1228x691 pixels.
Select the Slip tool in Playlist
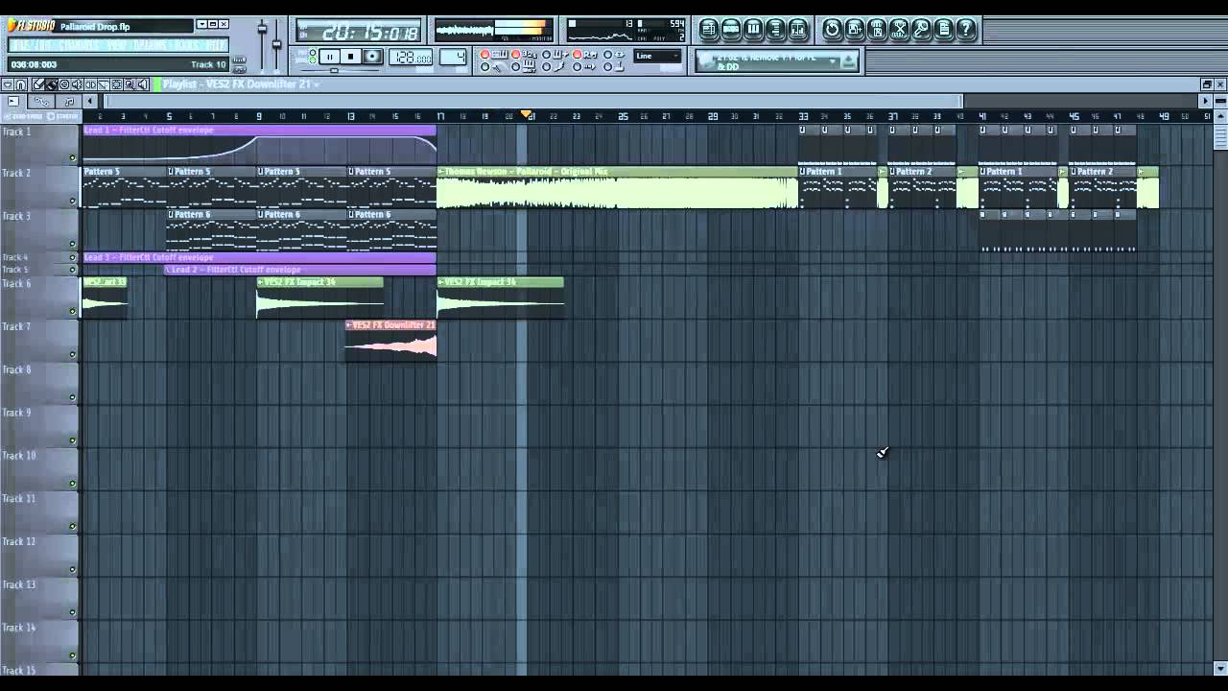click(90, 85)
